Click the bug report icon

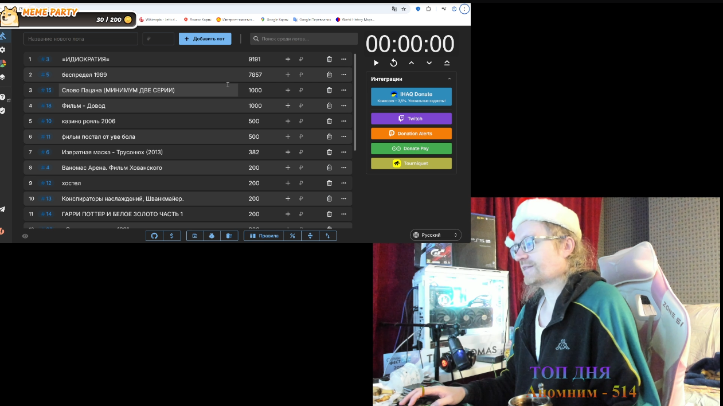tap(212, 236)
